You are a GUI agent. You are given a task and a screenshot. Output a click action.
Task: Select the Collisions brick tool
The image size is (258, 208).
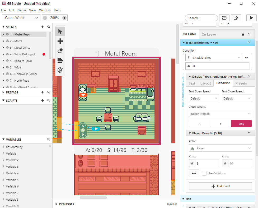click(x=60, y=60)
